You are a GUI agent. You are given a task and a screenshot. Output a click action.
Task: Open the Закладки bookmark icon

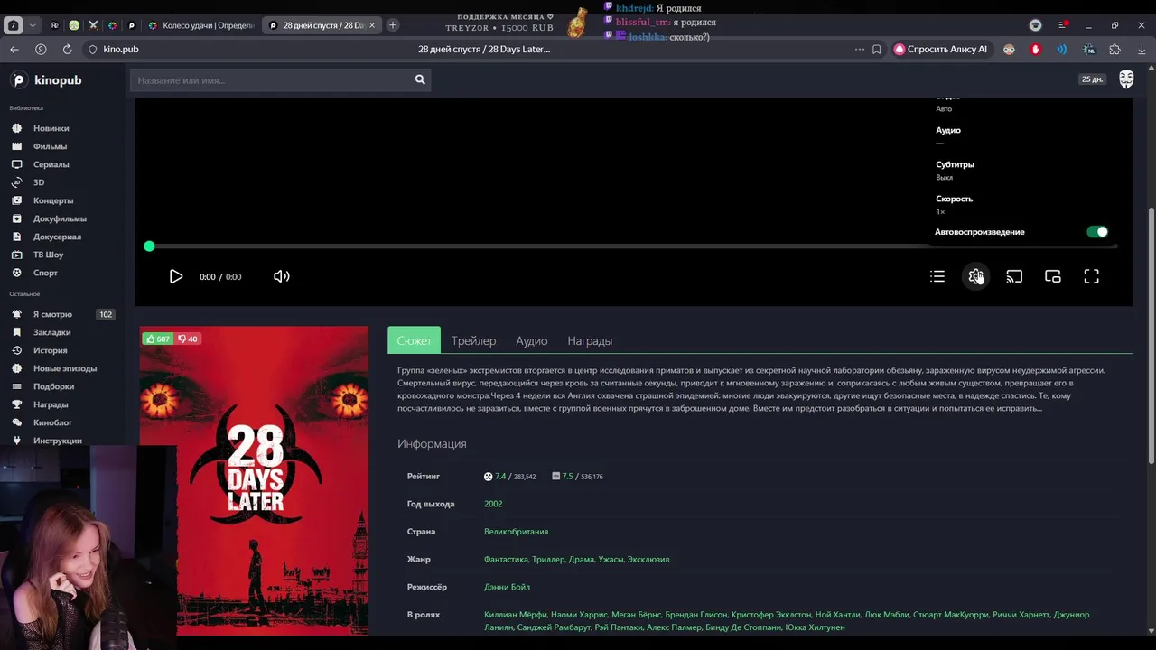coord(16,332)
